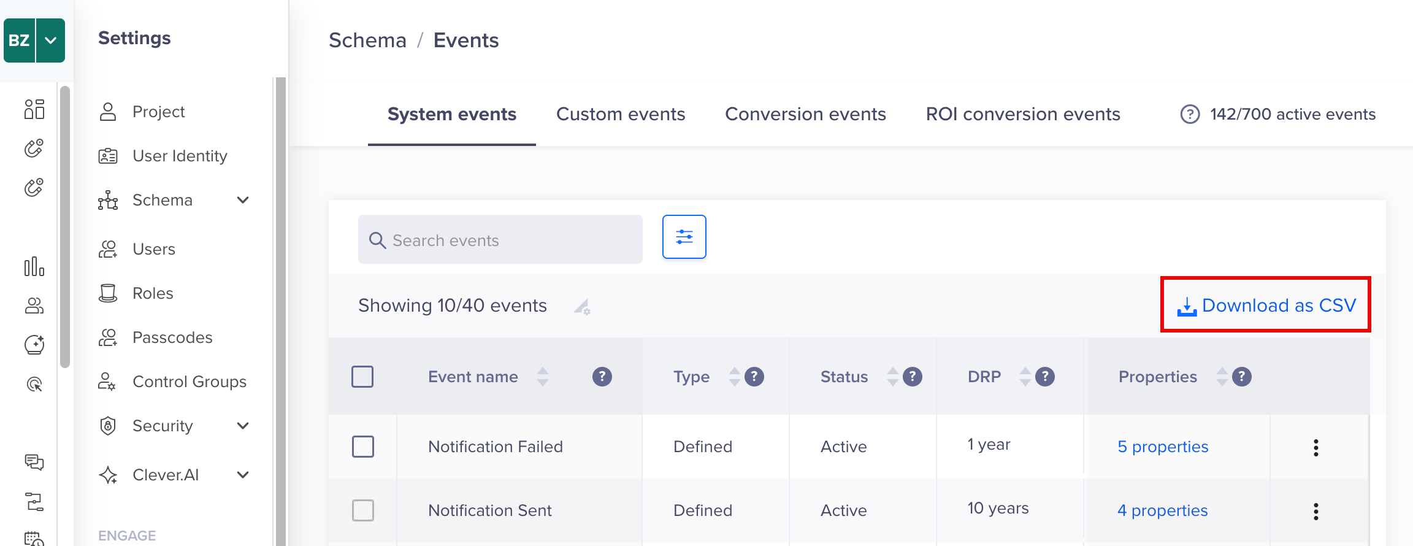The image size is (1413, 546).
Task: Open DRP column help tooltip
Action: click(1045, 377)
